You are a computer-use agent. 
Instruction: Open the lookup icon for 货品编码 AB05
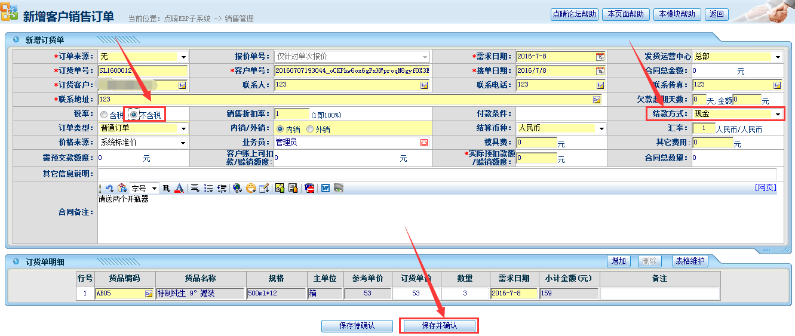click(x=148, y=294)
